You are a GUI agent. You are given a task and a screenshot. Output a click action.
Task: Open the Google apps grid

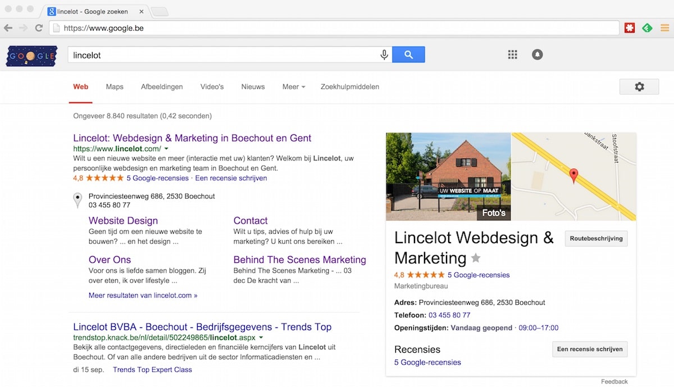512,54
